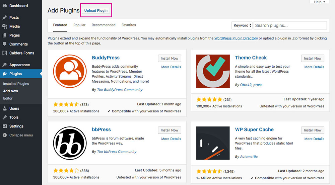The image size is (335, 185).
Task: Click the Posts pushpin icon
Action: pyautogui.click(x=4, y=17)
